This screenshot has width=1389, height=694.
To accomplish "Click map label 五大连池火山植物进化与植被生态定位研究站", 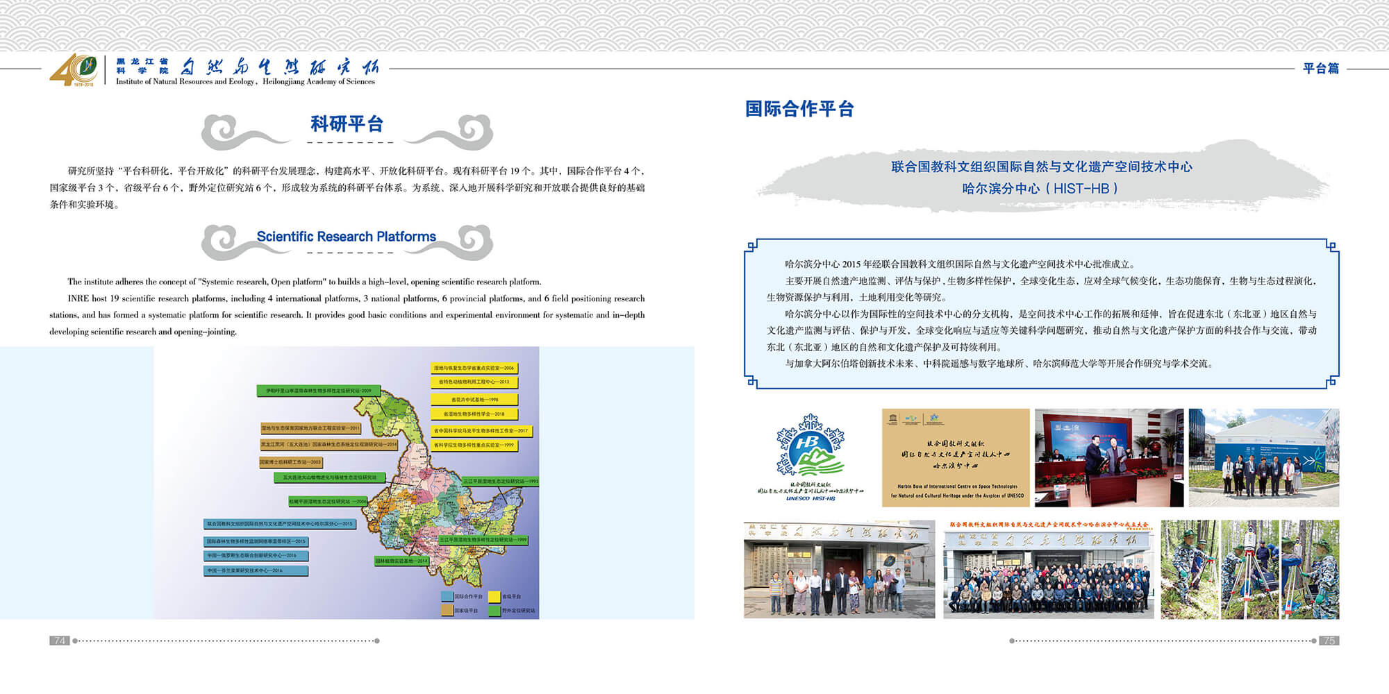I will point(329,477).
